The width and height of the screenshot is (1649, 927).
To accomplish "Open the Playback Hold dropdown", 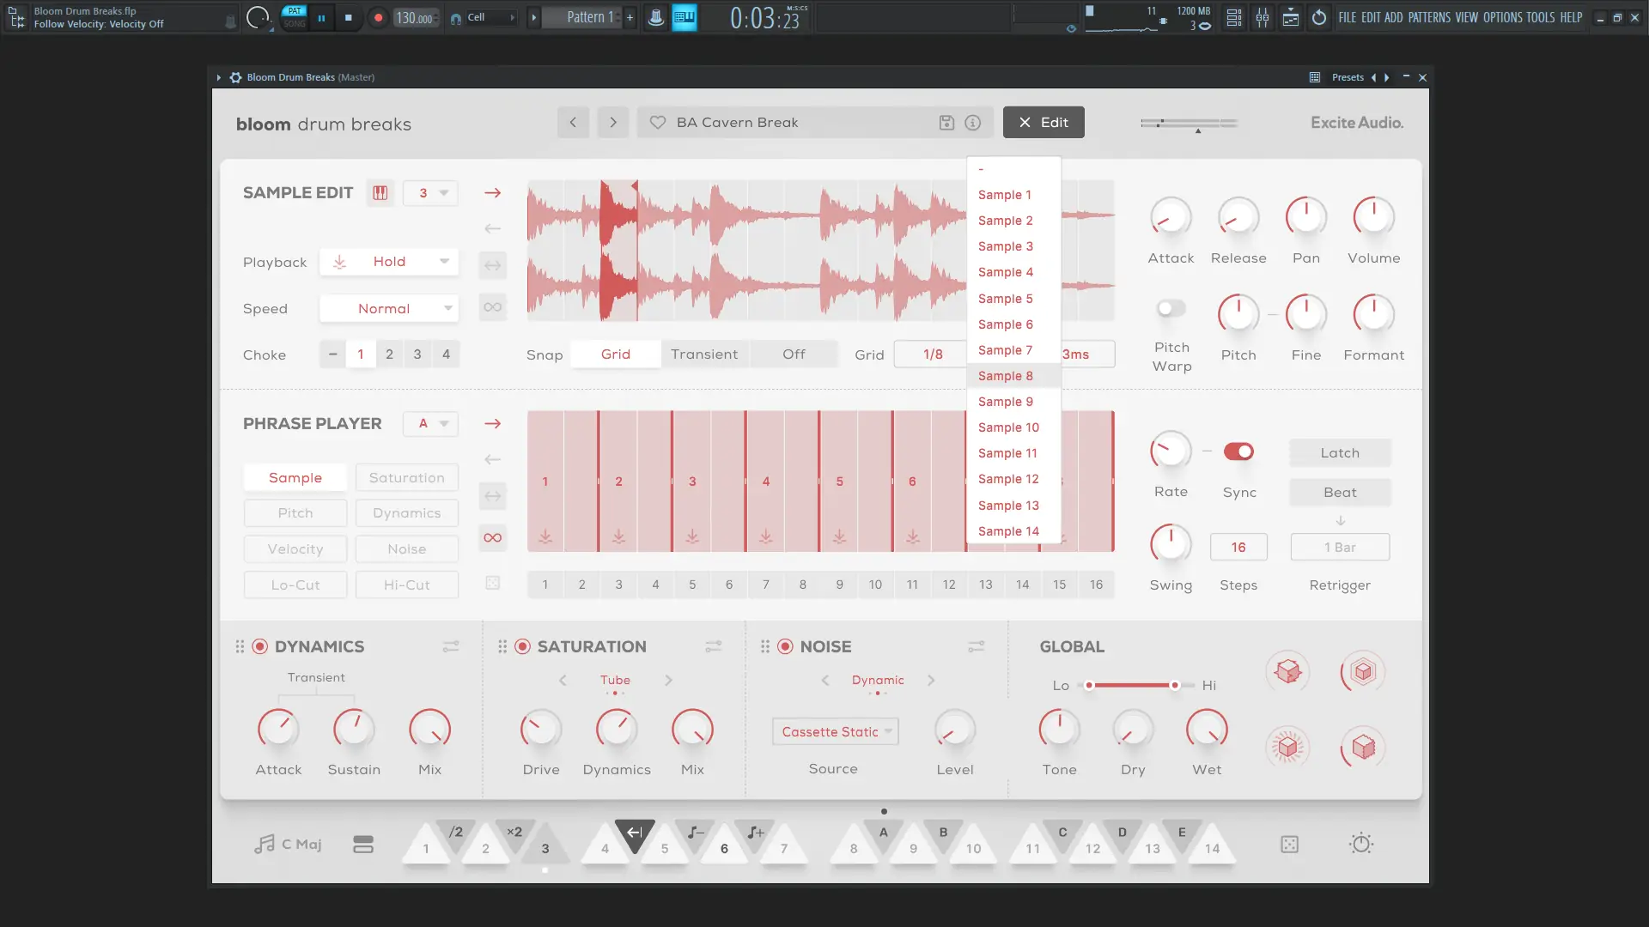I will click(x=389, y=262).
